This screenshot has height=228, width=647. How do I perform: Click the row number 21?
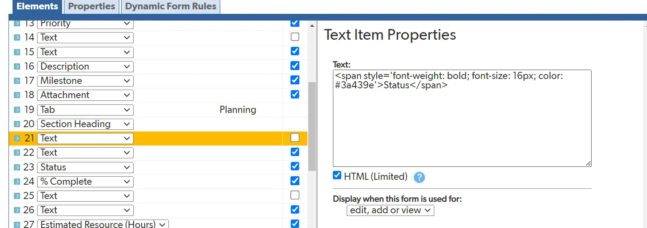[x=29, y=138]
